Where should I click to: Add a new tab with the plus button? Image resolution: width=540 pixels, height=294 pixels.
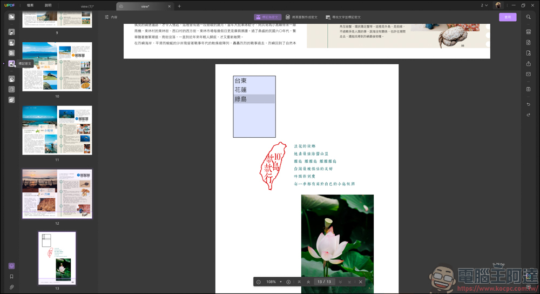tap(179, 6)
